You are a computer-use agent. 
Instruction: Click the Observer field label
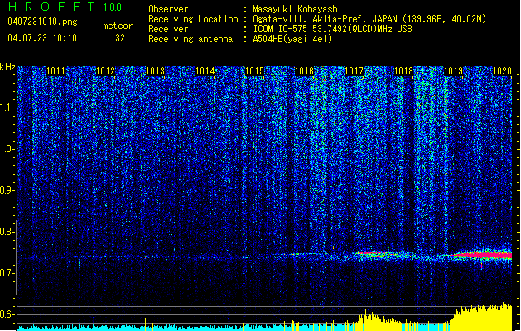point(168,9)
